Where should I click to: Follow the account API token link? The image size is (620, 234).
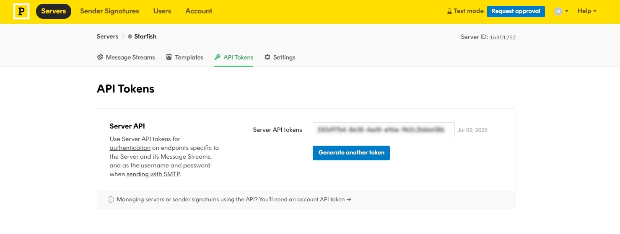(324, 200)
